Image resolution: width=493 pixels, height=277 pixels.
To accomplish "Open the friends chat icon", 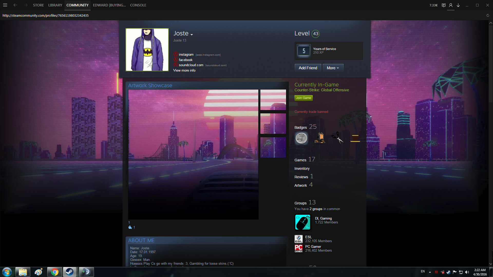I will pyautogui.click(x=443, y=5).
